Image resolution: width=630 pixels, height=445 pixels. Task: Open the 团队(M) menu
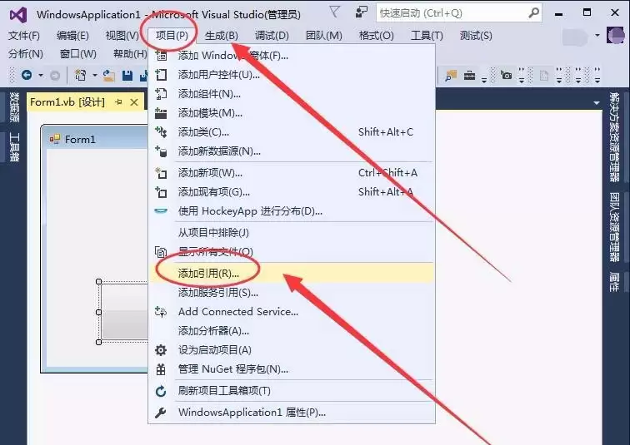click(x=324, y=36)
